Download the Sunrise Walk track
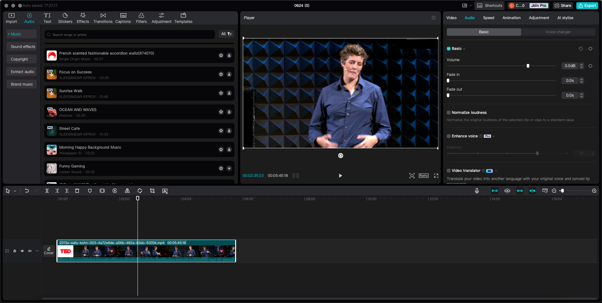602x303 pixels. [x=229, y=93]
